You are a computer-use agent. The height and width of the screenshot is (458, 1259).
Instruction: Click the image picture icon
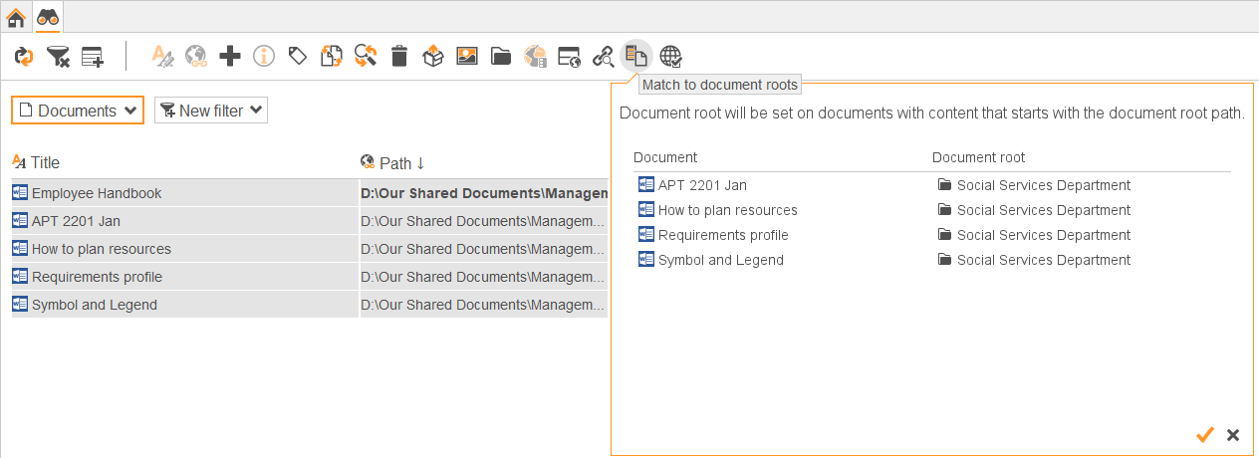pos(467,56)
